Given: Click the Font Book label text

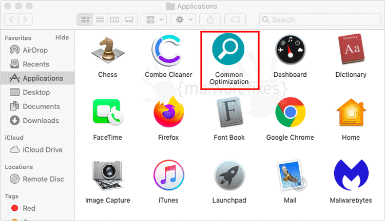Looking at the screenshot, I should tap(229, 138).
